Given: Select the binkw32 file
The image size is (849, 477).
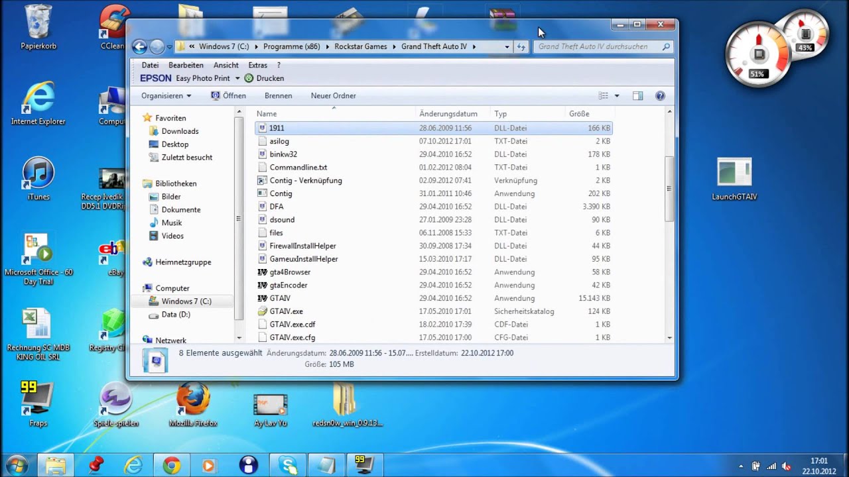Looking at the screenshot, I should tap(434, 154).
